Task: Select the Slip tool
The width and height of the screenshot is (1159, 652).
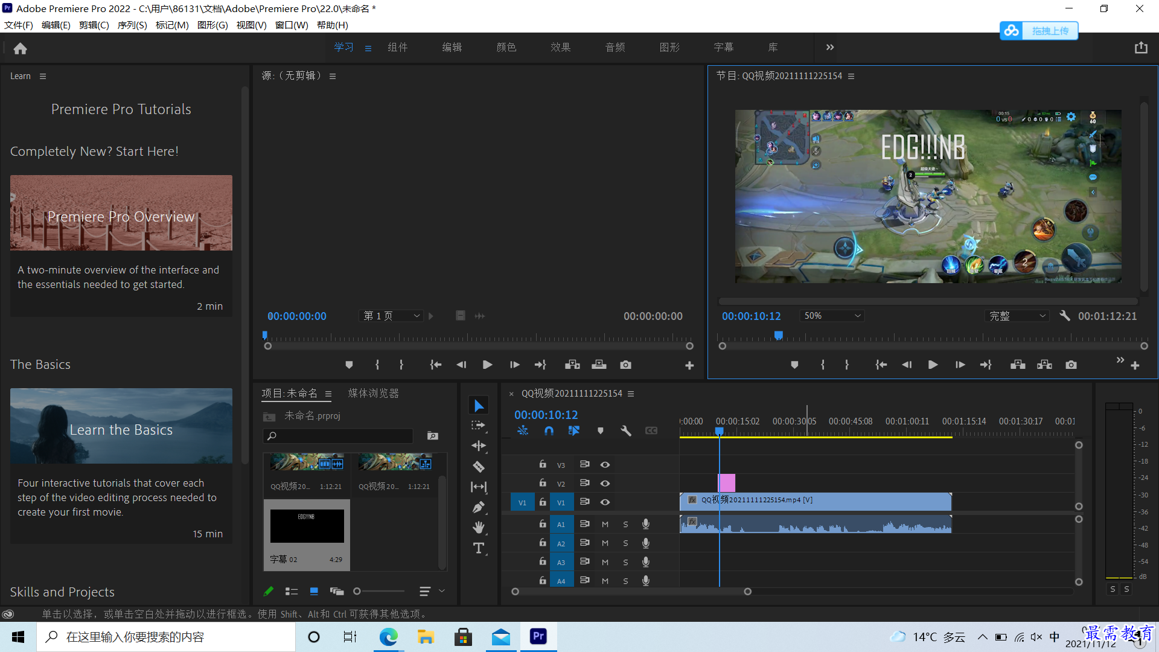Action: coord(479,487)
